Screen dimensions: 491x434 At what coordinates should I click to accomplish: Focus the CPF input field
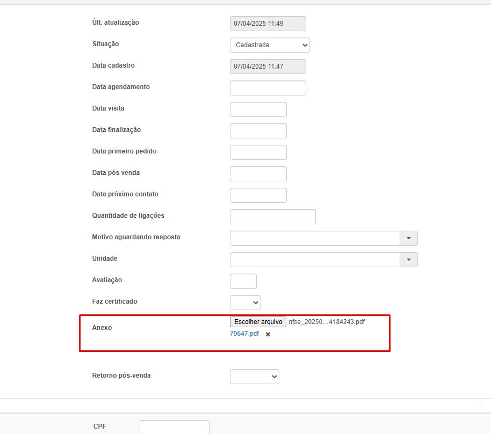(174, 427)
